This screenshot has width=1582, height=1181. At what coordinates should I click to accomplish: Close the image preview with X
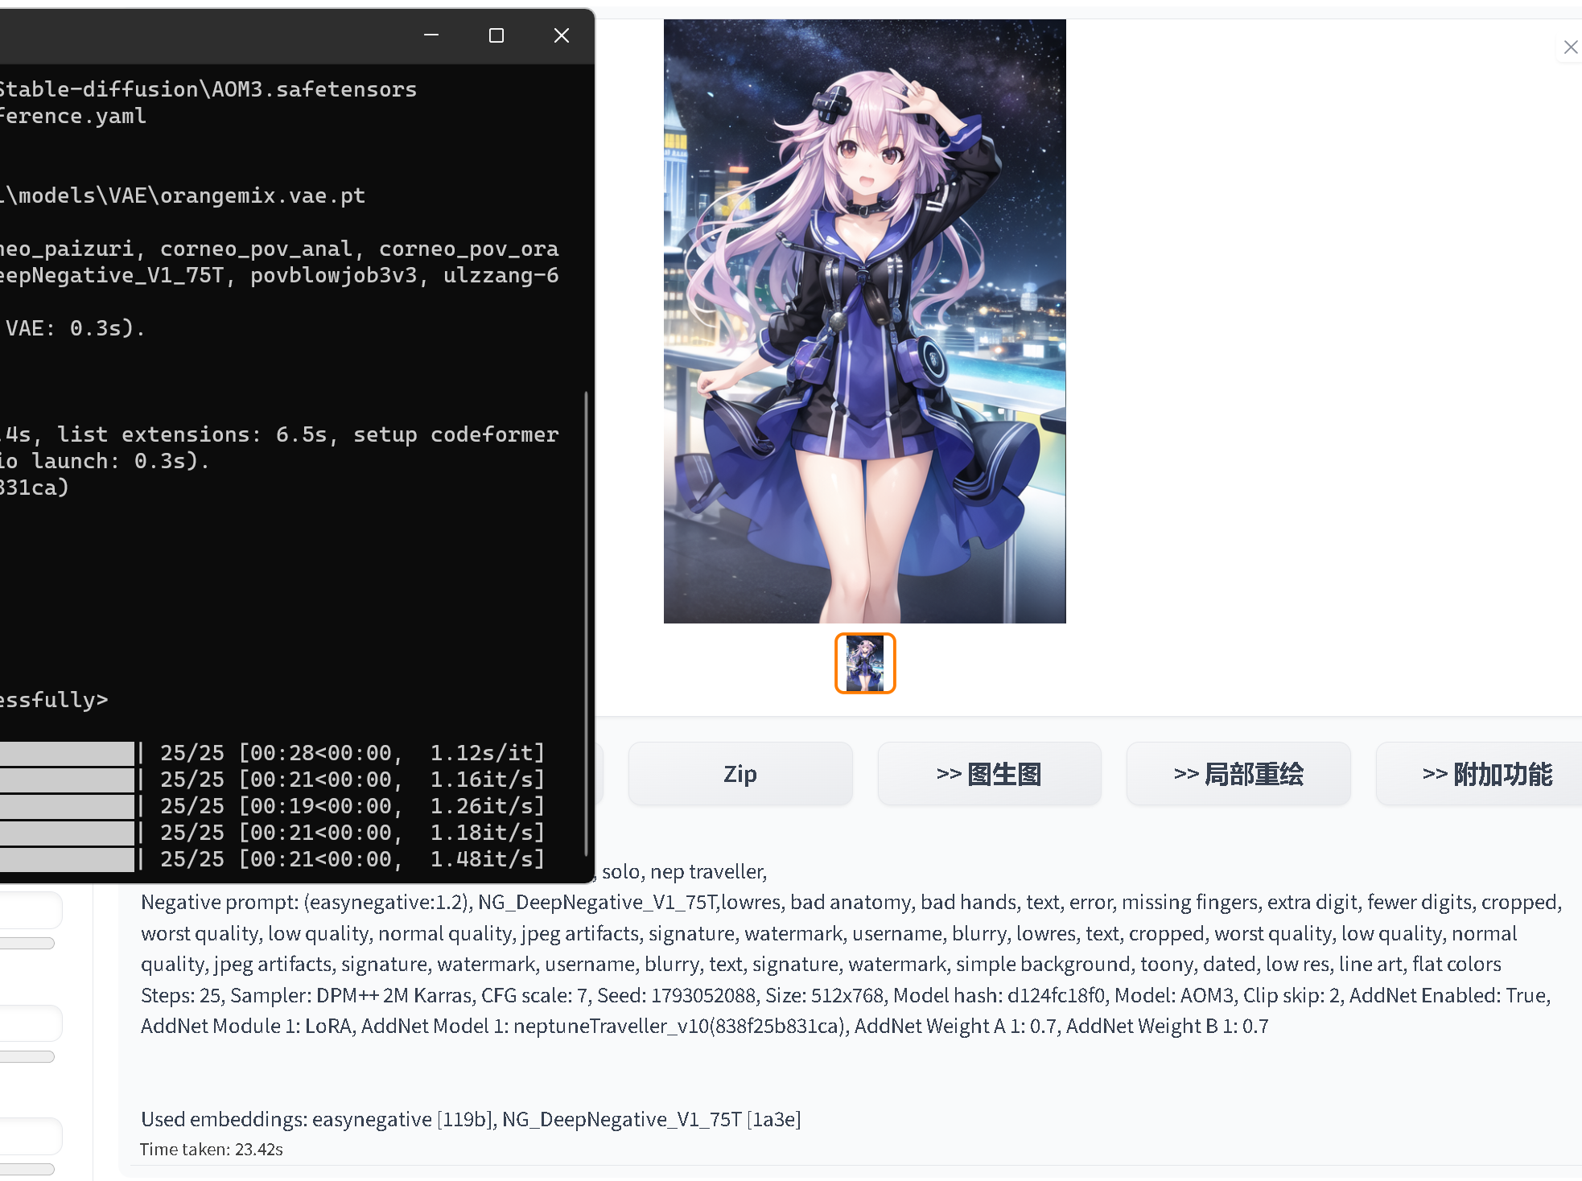(x=1570, y=47)
